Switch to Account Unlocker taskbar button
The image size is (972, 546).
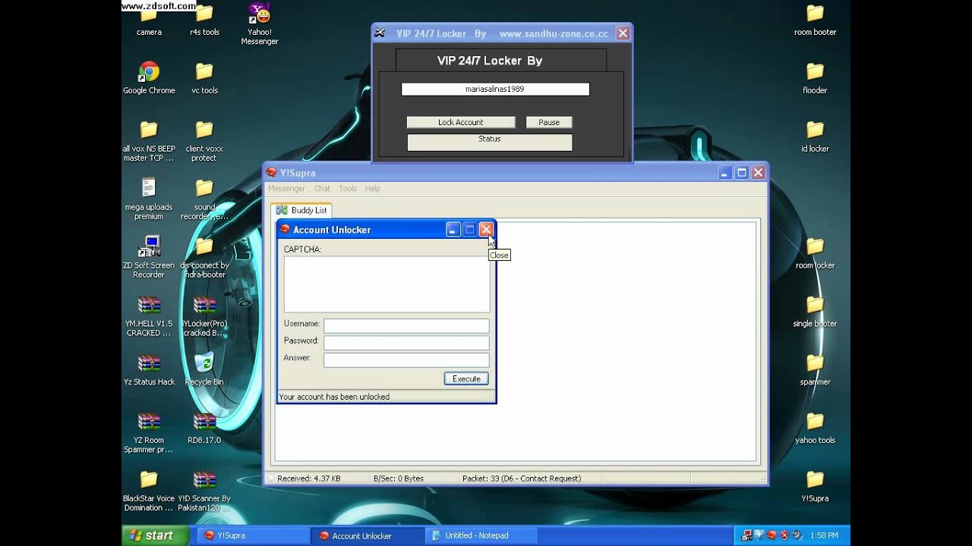pos(368,535)
